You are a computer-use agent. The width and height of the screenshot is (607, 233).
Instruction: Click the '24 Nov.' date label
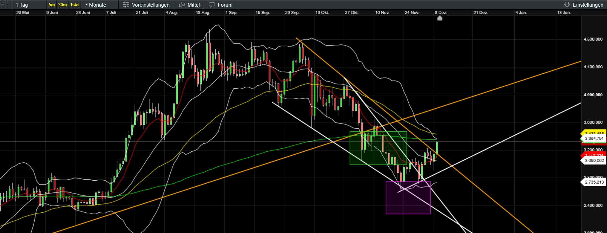[412, 13]
